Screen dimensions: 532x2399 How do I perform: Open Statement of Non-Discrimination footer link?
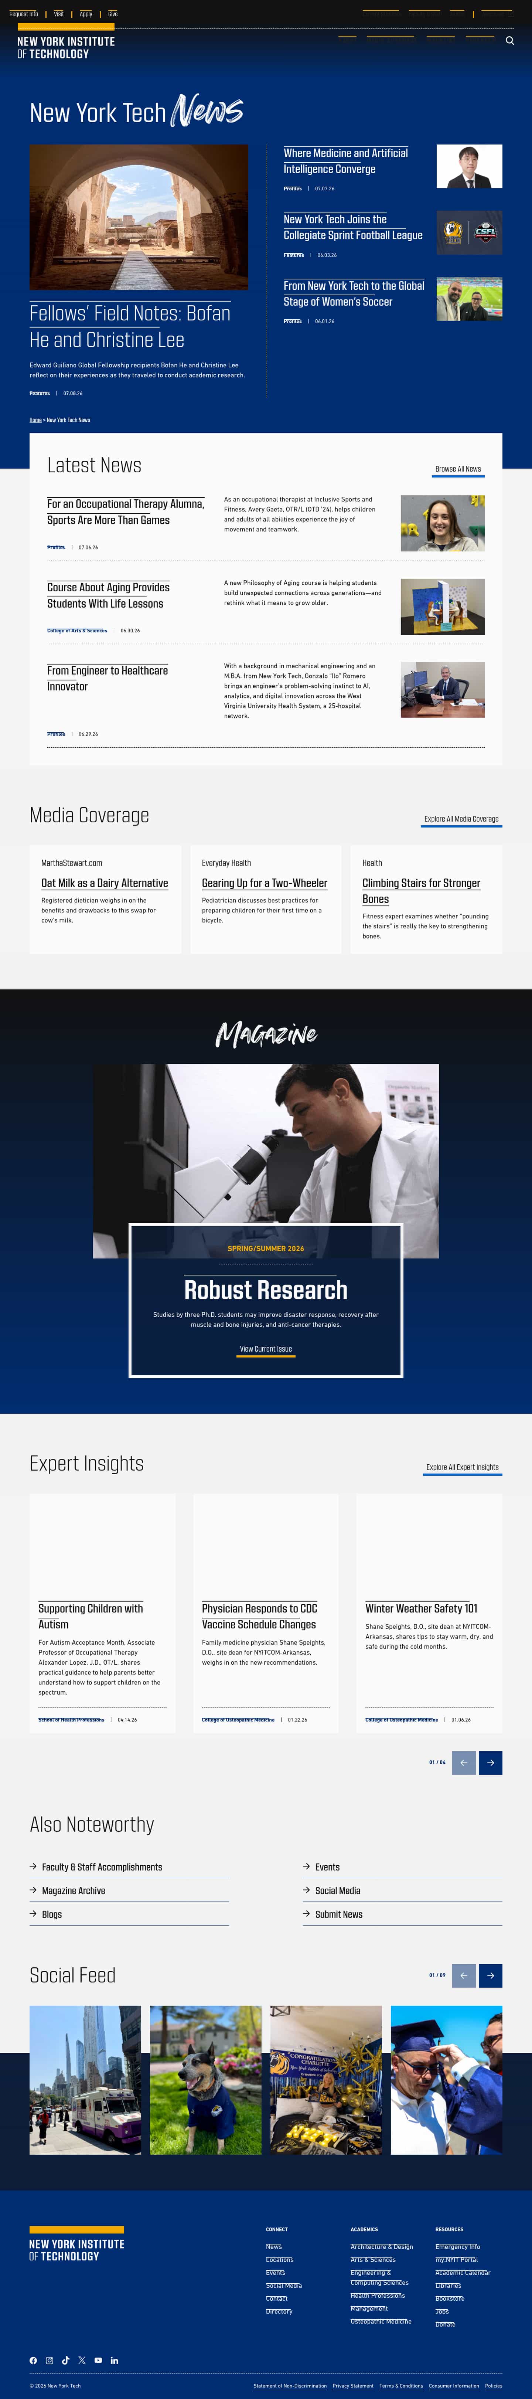click(290, 2386)
